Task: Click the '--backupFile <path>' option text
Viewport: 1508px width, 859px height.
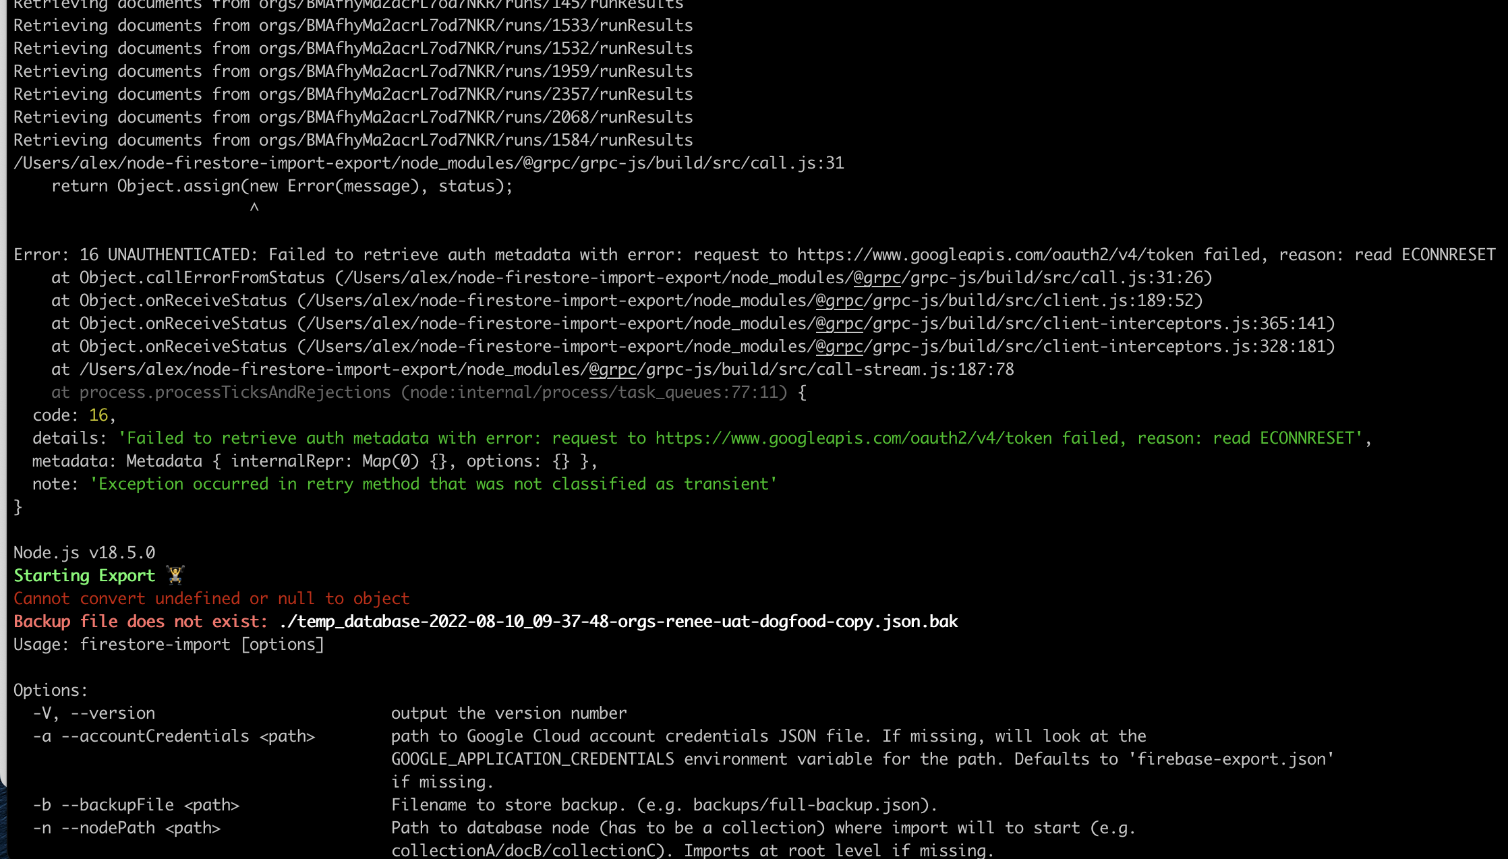Action: 150,805
